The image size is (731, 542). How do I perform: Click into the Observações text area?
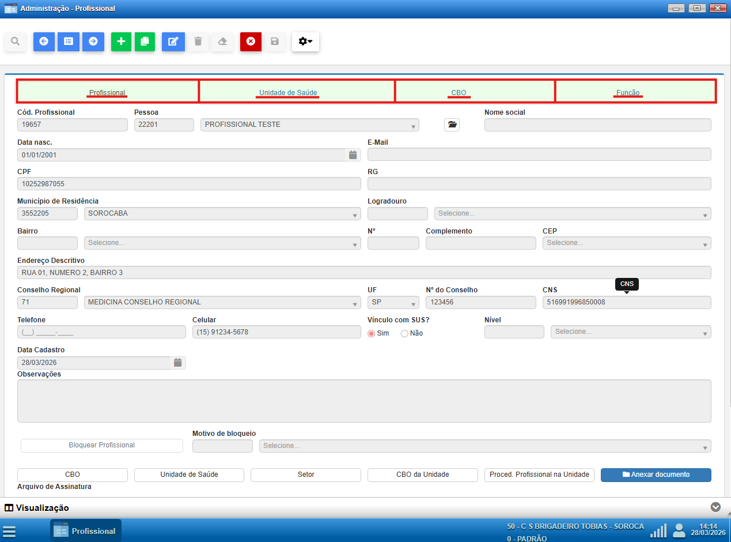[364, 401]
